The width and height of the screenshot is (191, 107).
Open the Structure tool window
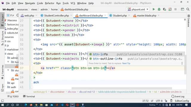[2, 38]
